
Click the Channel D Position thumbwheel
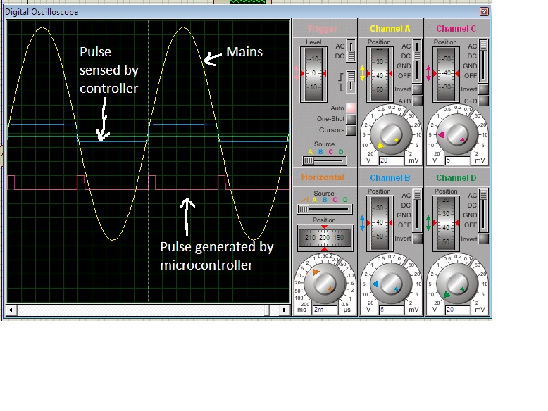click(446, 223)
